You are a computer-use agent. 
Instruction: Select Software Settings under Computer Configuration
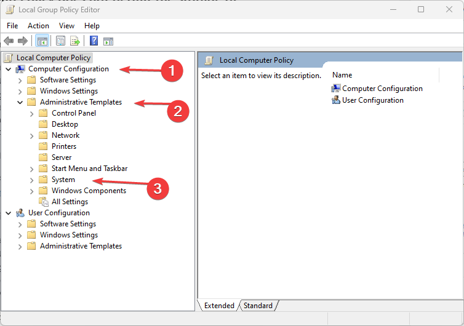click(68, 80)
